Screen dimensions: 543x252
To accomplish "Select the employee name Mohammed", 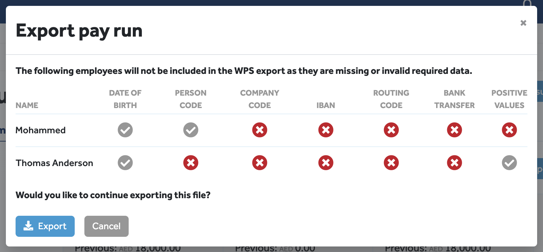I will (40, 130).
